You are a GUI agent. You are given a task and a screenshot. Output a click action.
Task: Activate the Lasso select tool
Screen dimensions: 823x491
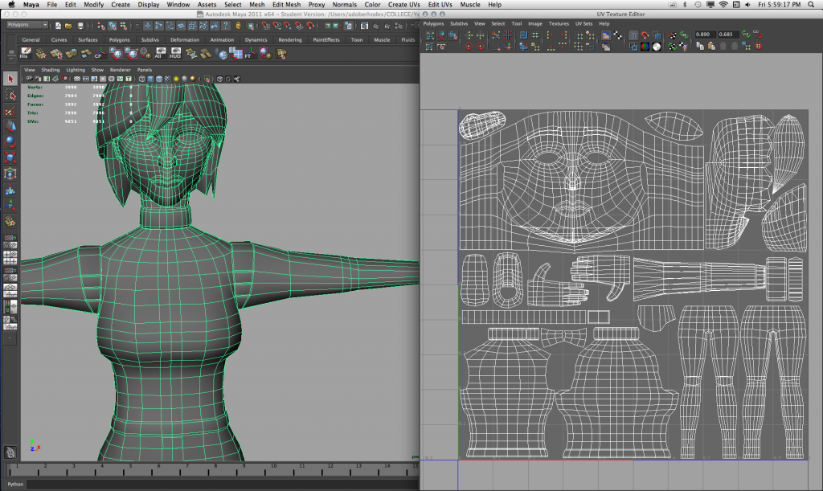point(10,96)
